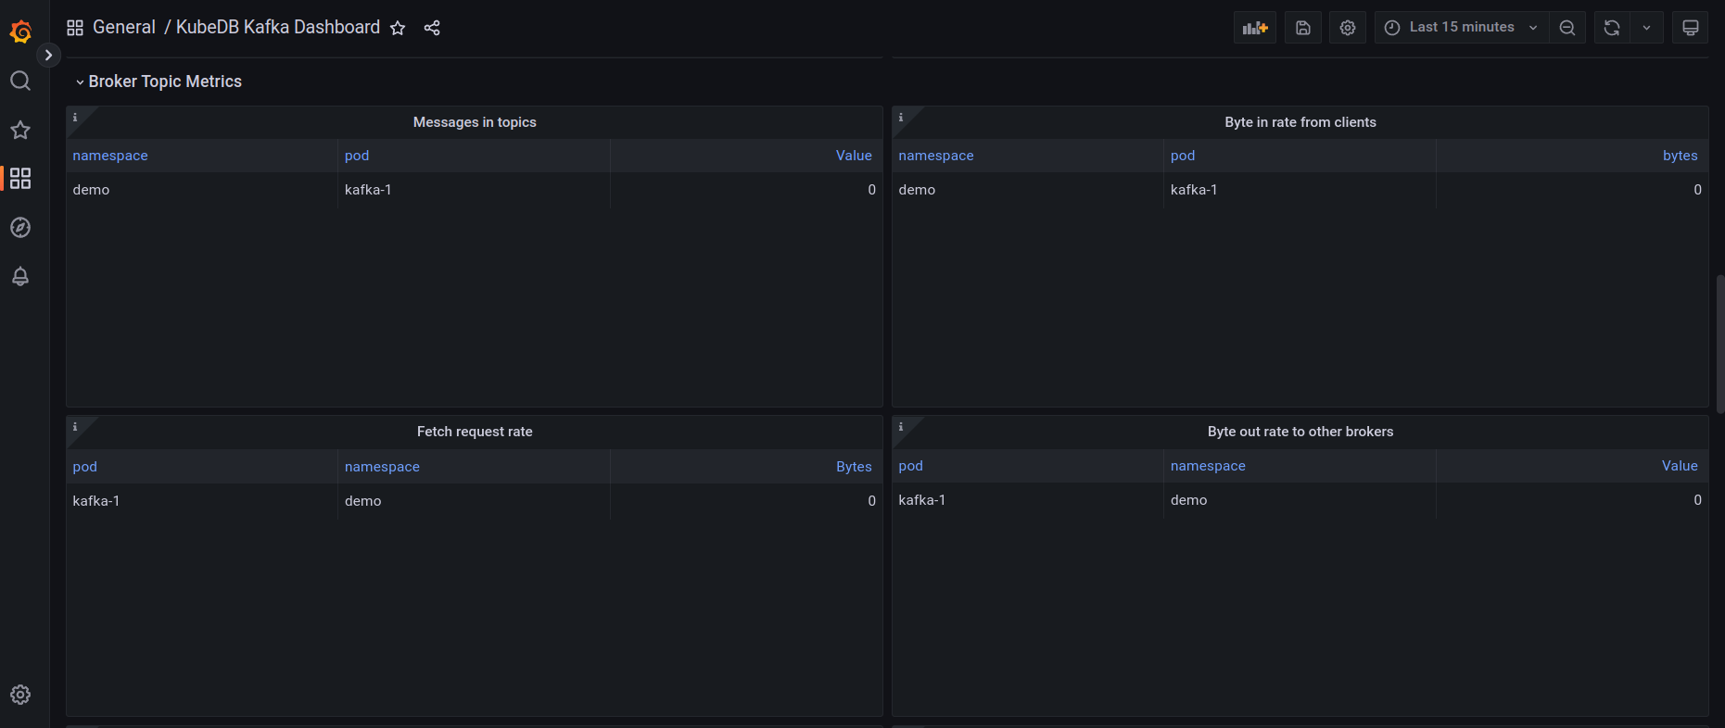Screen dimensions: 1725x728
Task: Show info for Byte out rate panel
Action: 901,427
